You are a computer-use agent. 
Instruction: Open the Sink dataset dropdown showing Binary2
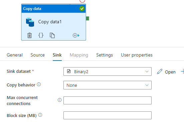[x=108, y=71]
